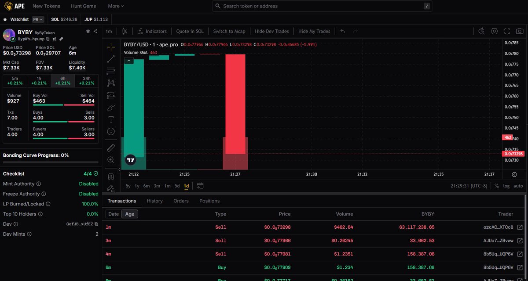Open the go-to-date calendar icon
This screenshot has height=281, width=528.
200,186
